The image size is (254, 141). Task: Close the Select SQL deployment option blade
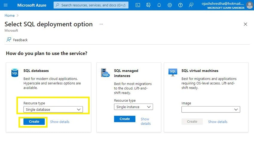point(245,24)
